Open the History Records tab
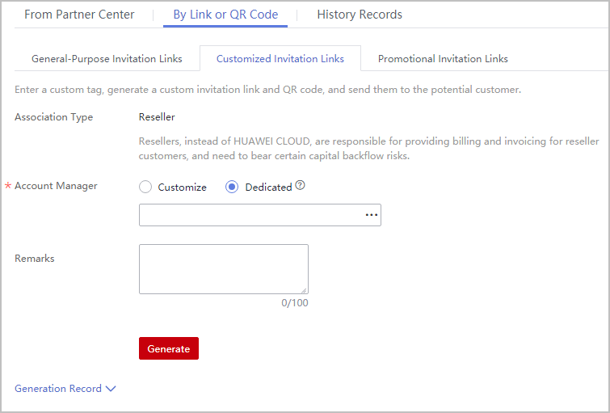Image resolution: width=610 pixels, height=413 pixels. click(x=360, y=15)
